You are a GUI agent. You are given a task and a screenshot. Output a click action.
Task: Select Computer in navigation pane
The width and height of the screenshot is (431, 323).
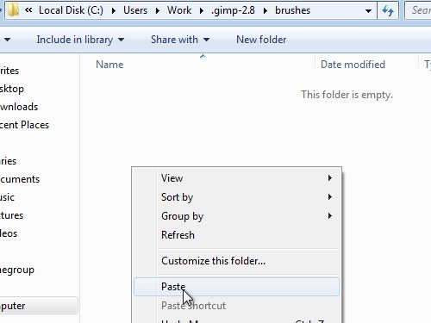tap(39, 306)
